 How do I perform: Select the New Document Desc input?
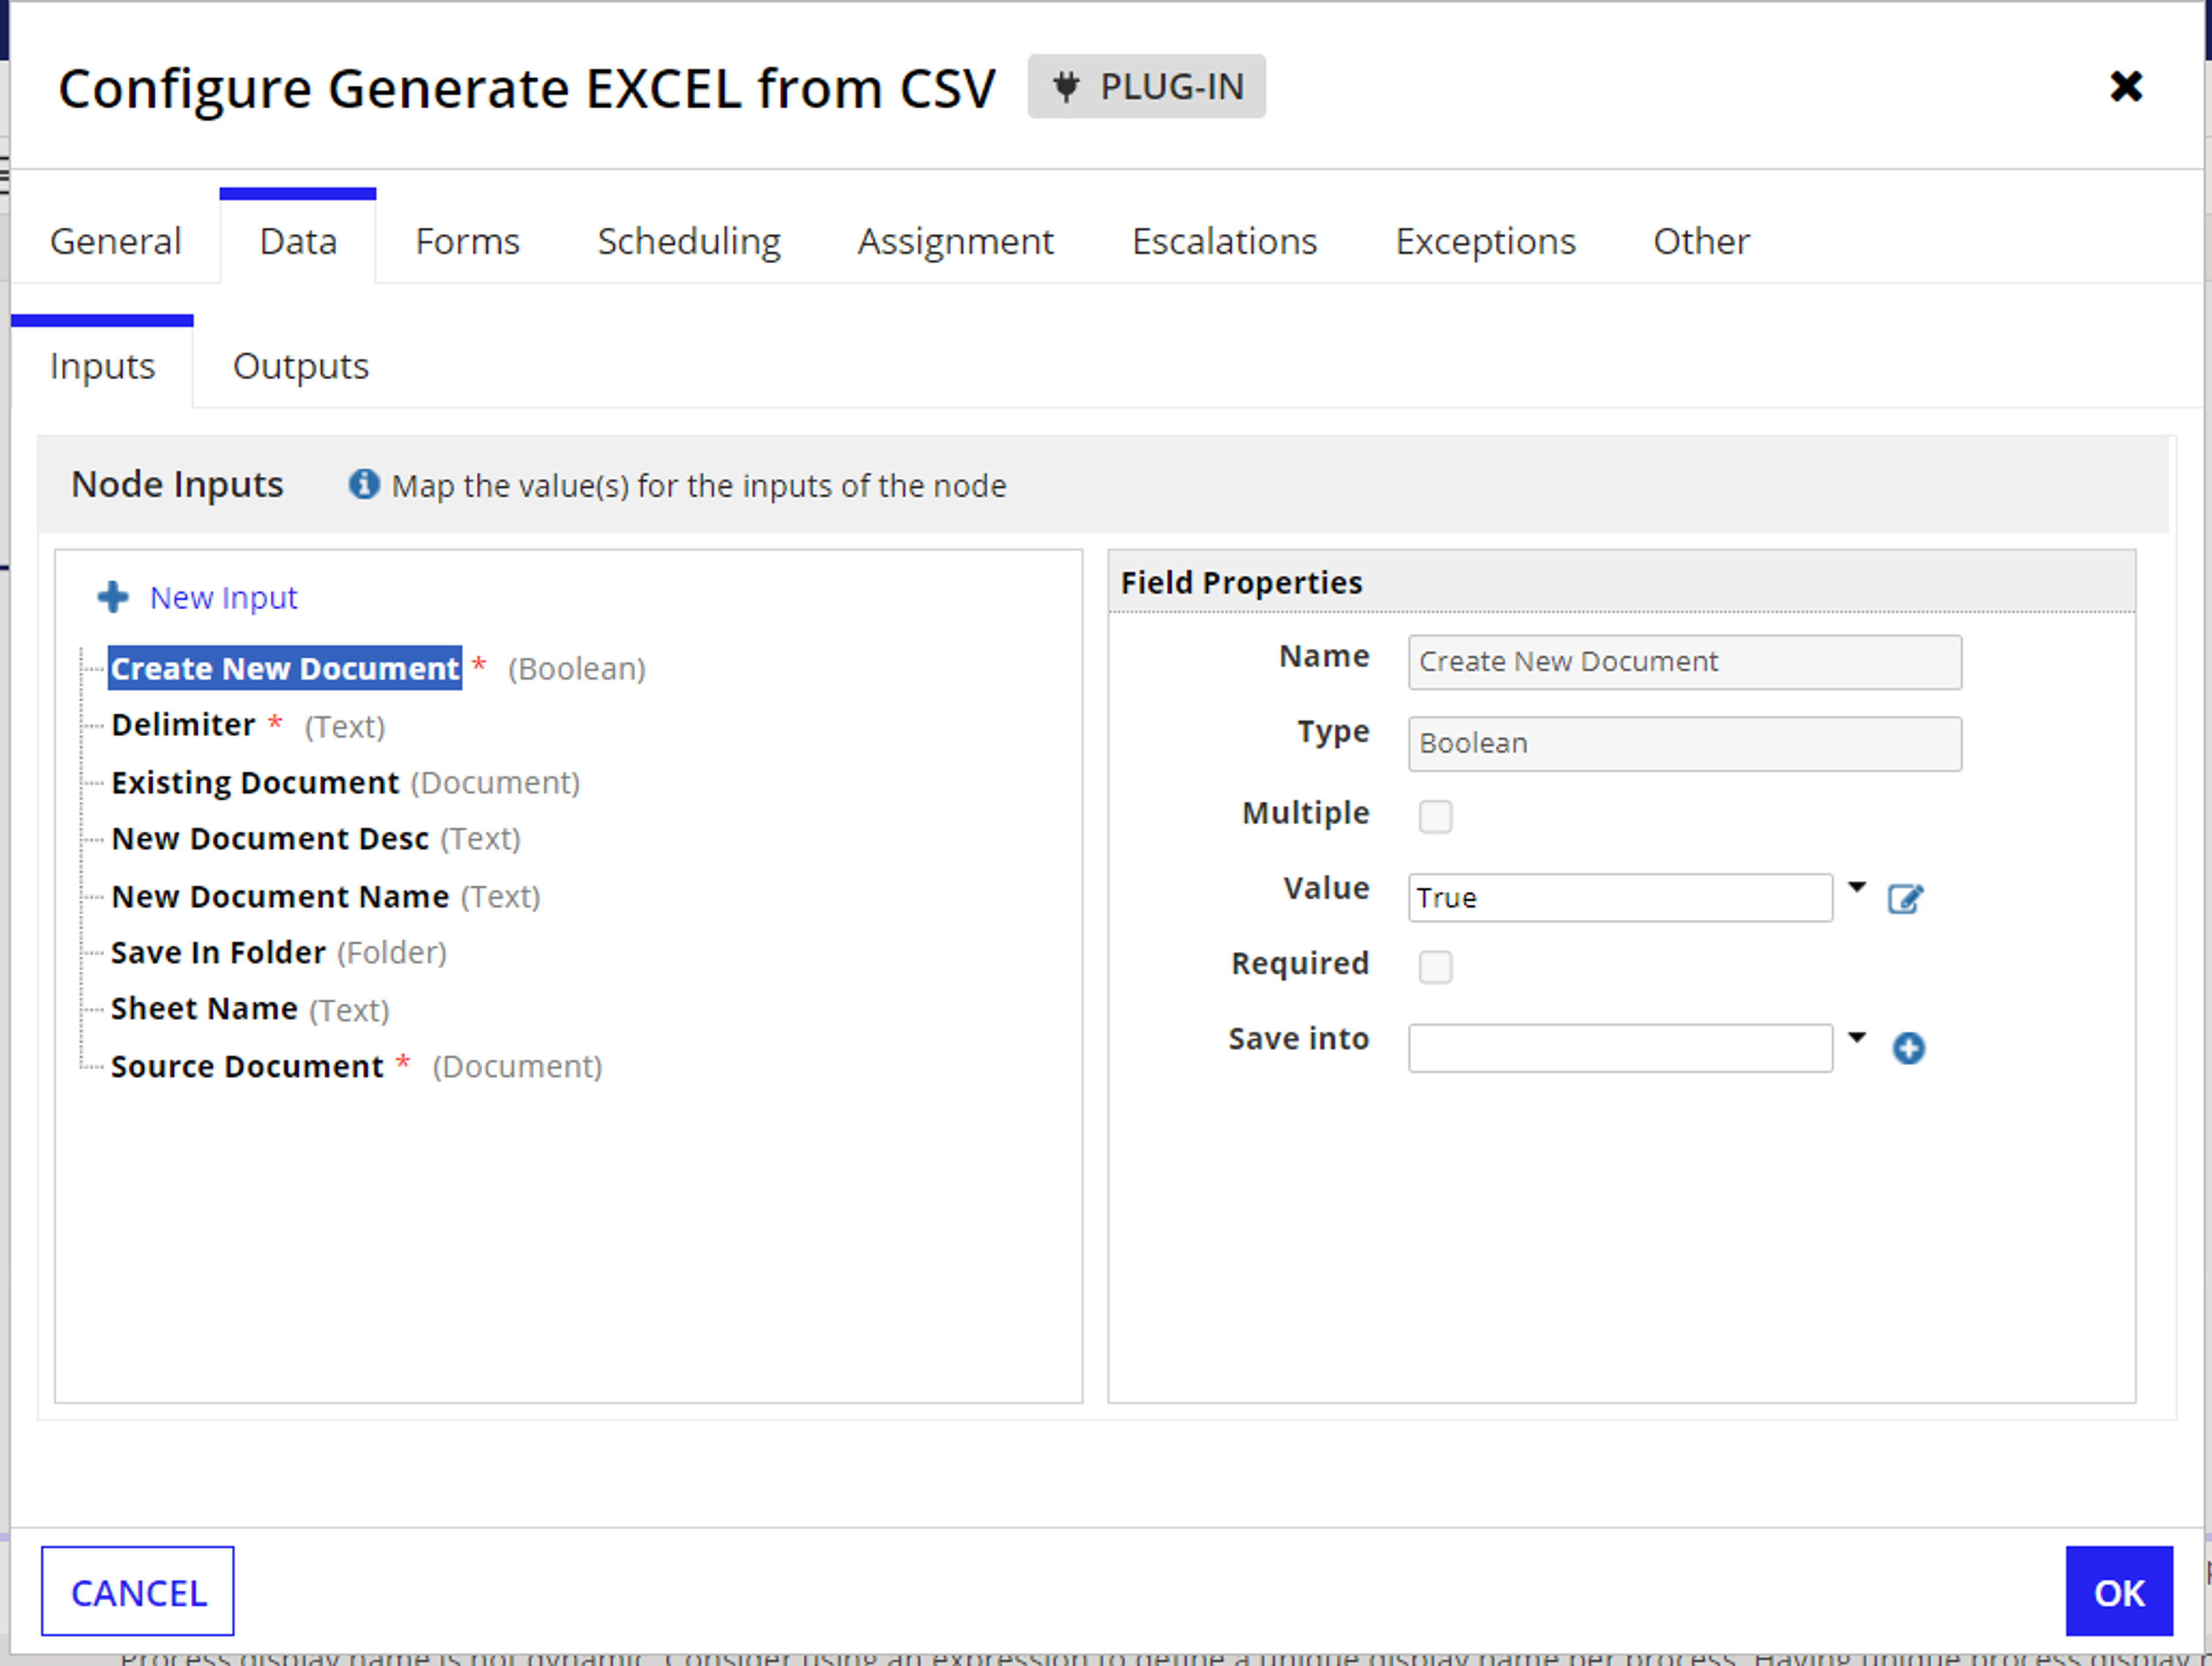point(270,839)
